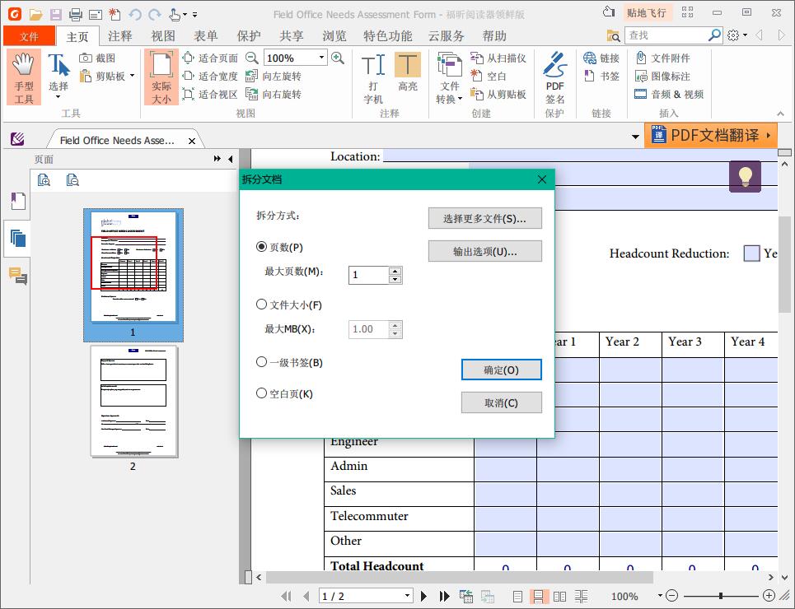The width and height of the screenshot is (795, 609).
Task: Insert Image Annotation (图像标注)
Action: click(662, 76)
